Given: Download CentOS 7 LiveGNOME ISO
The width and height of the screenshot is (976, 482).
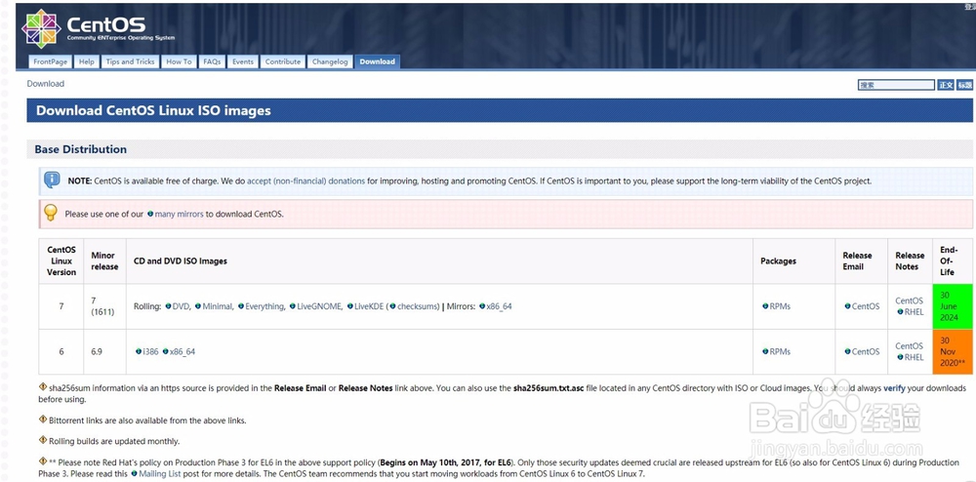Looking at the screenshot, I should click(319, 306).
